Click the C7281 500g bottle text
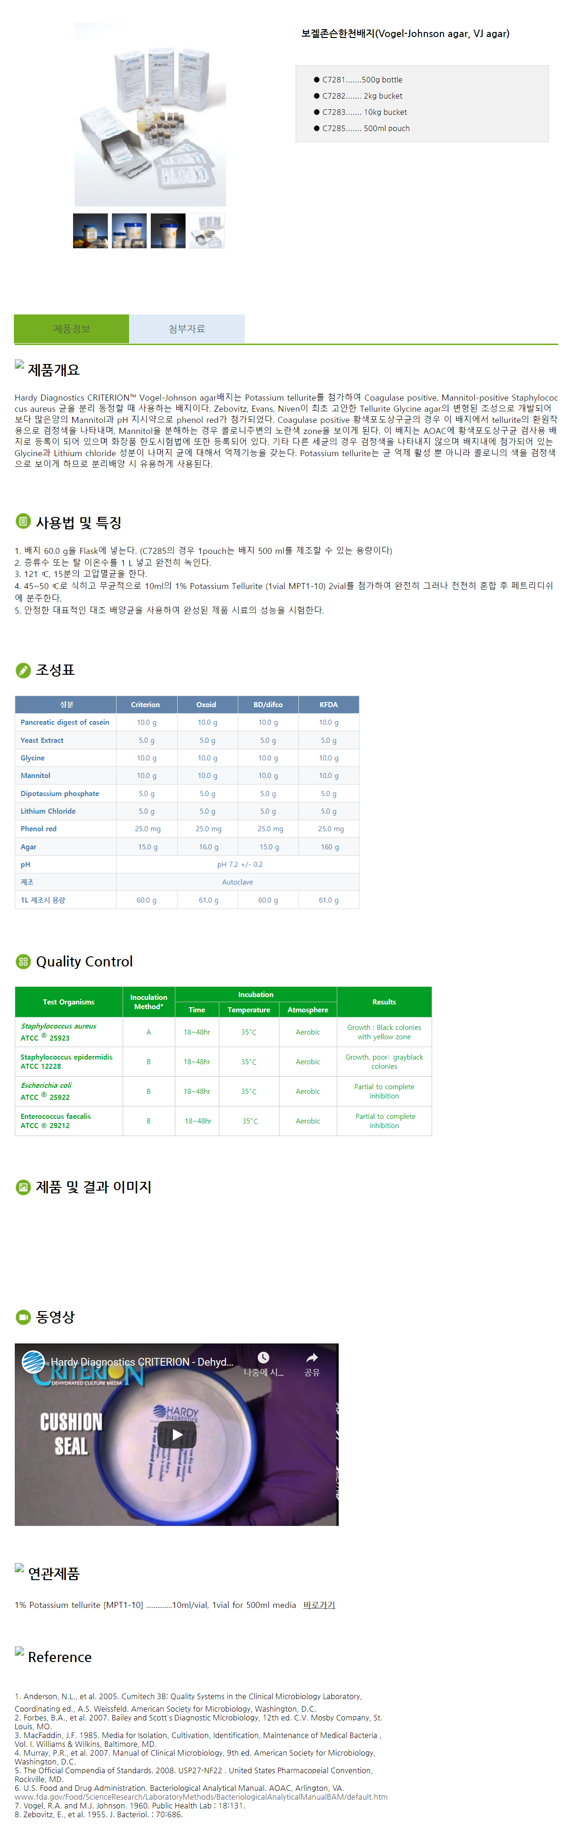The width and height of the screenshot is (576, 1839). (362, 80)
